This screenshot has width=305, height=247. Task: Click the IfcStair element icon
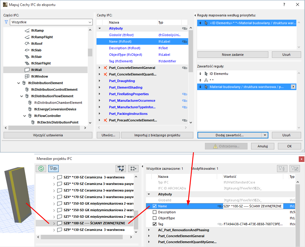click(27, 57)
